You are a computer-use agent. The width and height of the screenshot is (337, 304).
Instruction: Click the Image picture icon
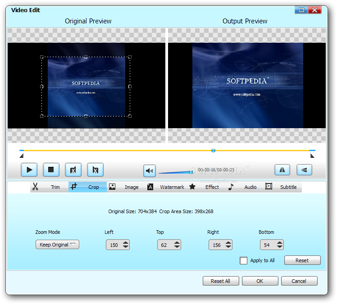coord(112,187)
